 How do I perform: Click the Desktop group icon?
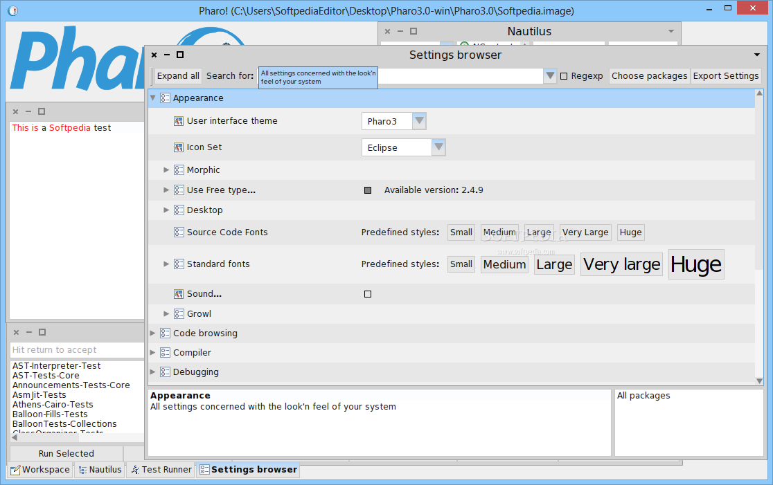(x=179, y=210)
